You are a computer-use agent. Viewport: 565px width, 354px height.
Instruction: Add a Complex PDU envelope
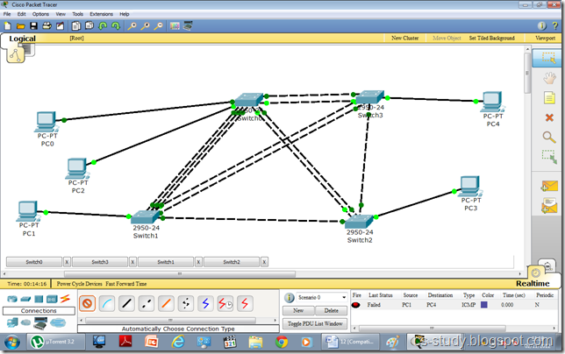549,206
